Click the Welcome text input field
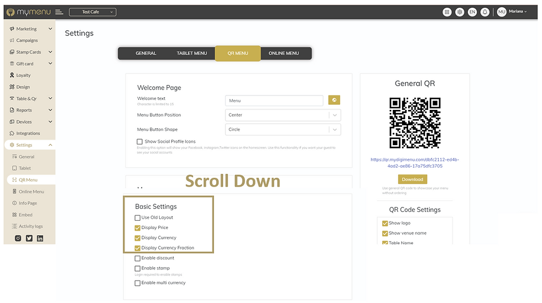Viewport: 542px width, 303px height. pyautogui.click(x=274, y=100)
